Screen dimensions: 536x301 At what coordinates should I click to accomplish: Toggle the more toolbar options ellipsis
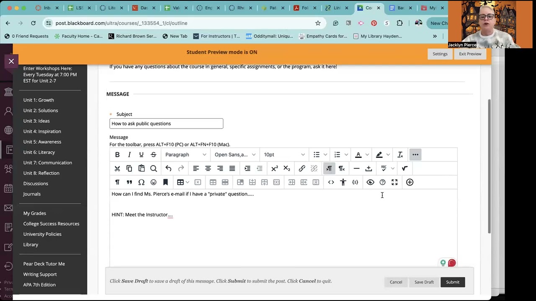pos(415,155)
